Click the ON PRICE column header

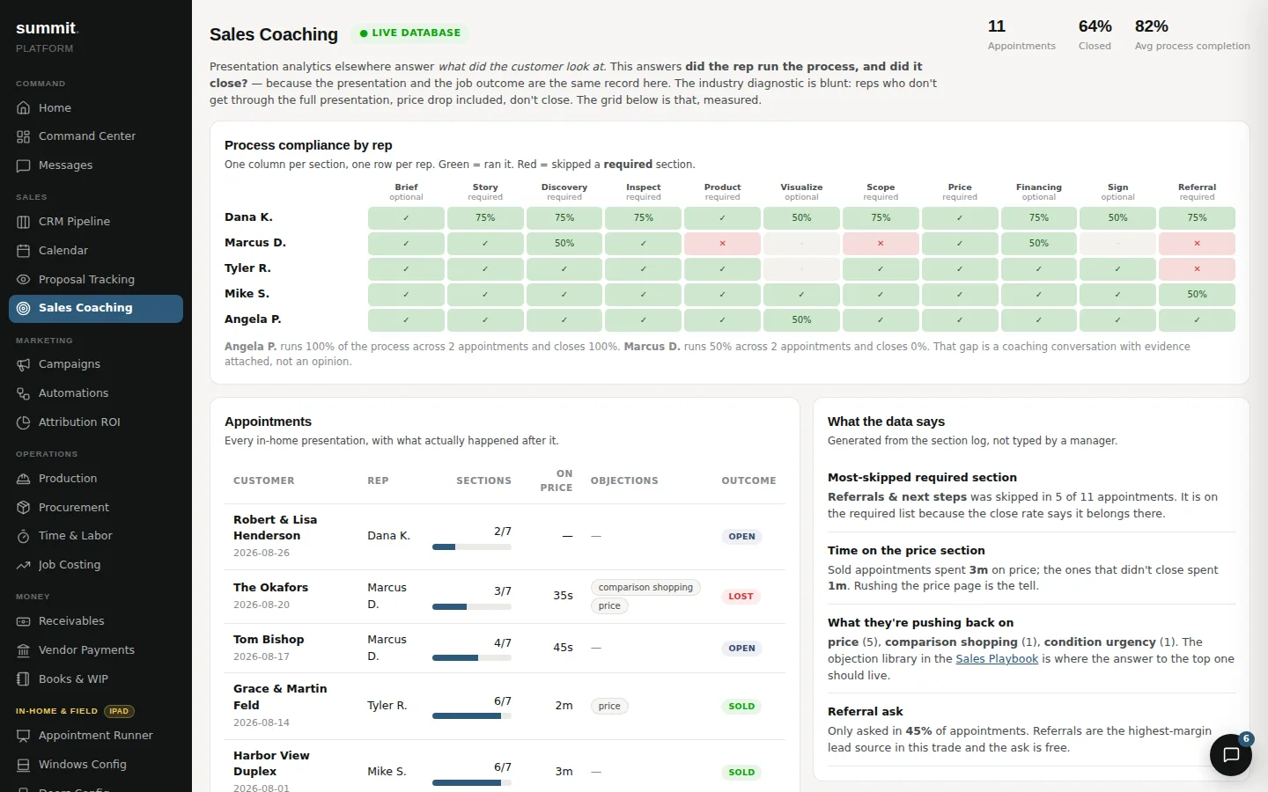click(x=557, y=480)
